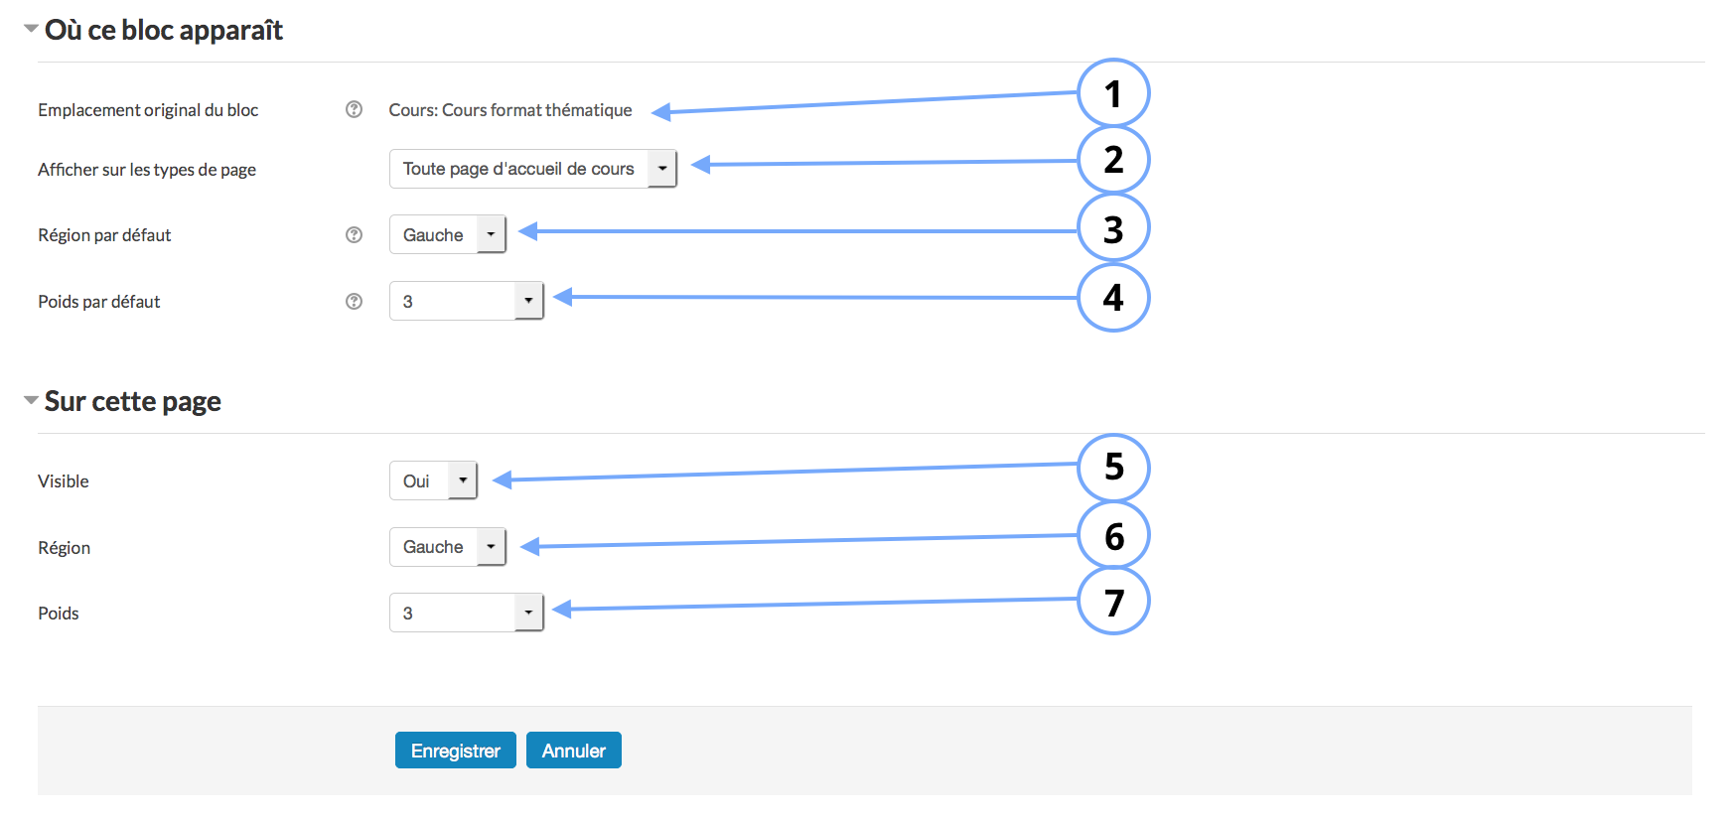Open 'Afficher sur les types de page' dropdown

[x=532, y=169]
